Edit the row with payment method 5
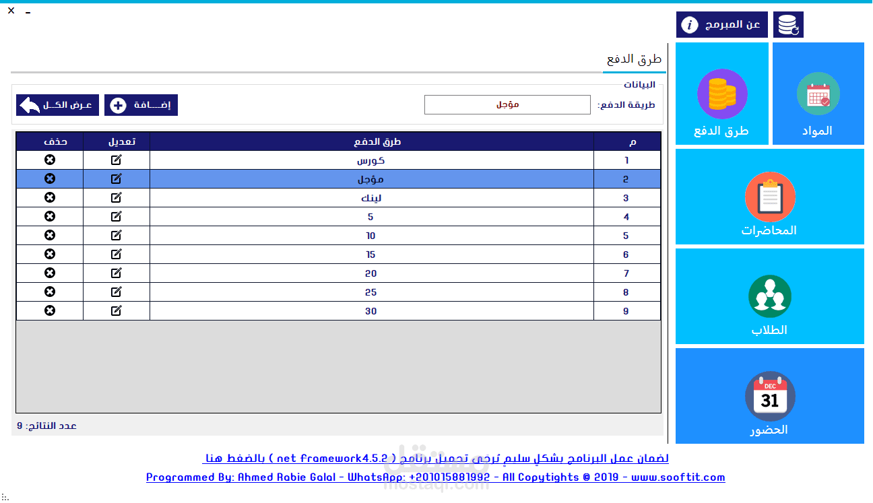873x503 pixels. pyautogui.click(x=117, y=217)
